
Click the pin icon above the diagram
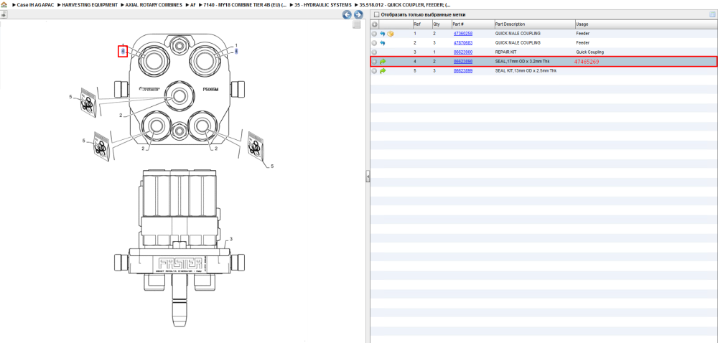point(3,14)
